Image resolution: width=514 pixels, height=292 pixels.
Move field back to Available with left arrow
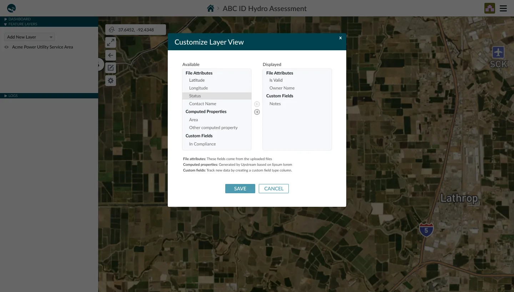tap(257, 104)
